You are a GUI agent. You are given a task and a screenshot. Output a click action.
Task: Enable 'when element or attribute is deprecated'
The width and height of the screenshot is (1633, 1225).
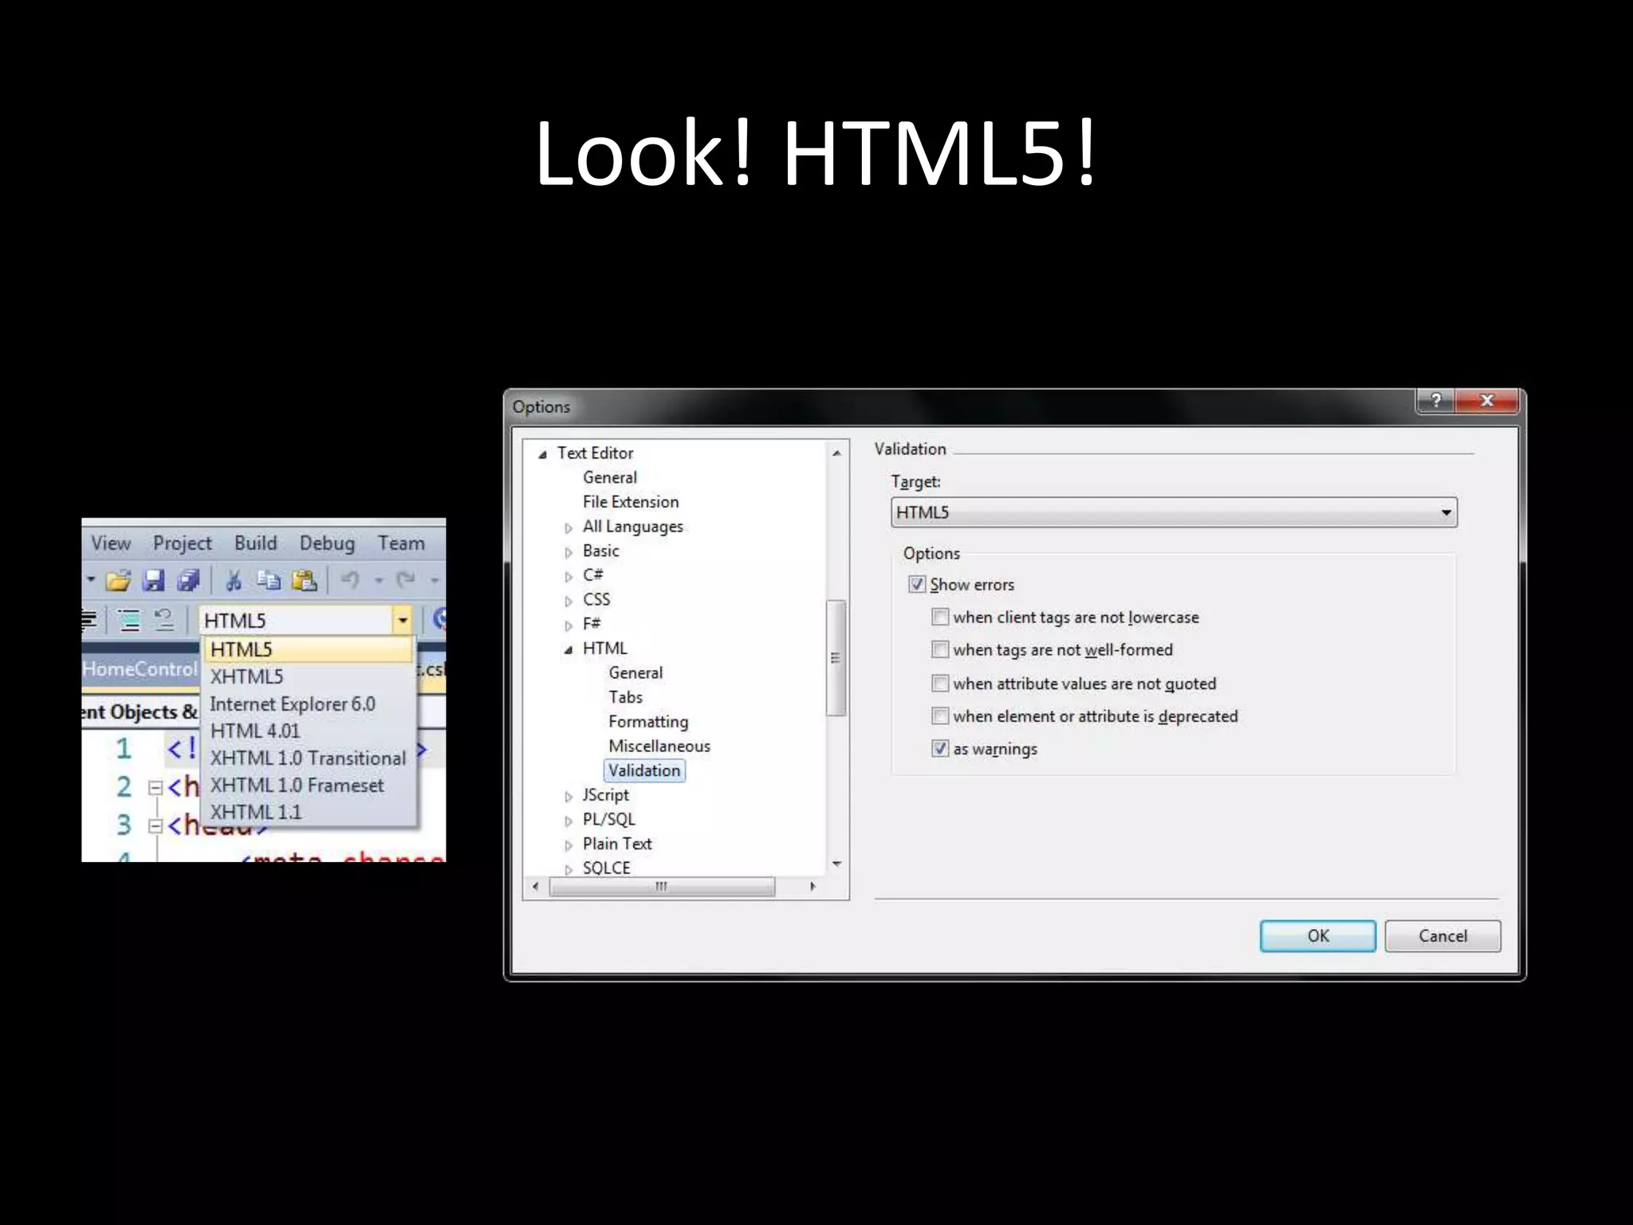click(940, 716)
